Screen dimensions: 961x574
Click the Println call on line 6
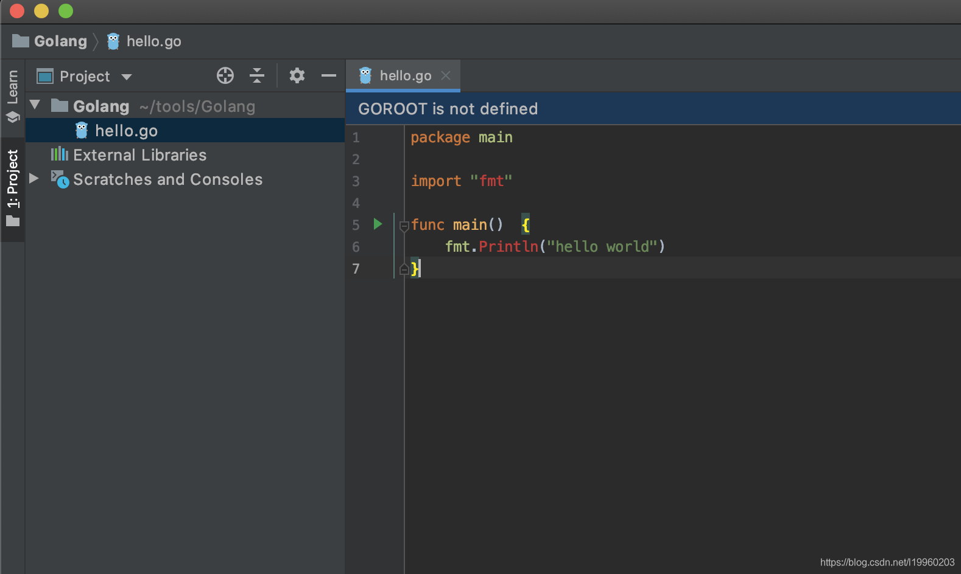point(509,246)
